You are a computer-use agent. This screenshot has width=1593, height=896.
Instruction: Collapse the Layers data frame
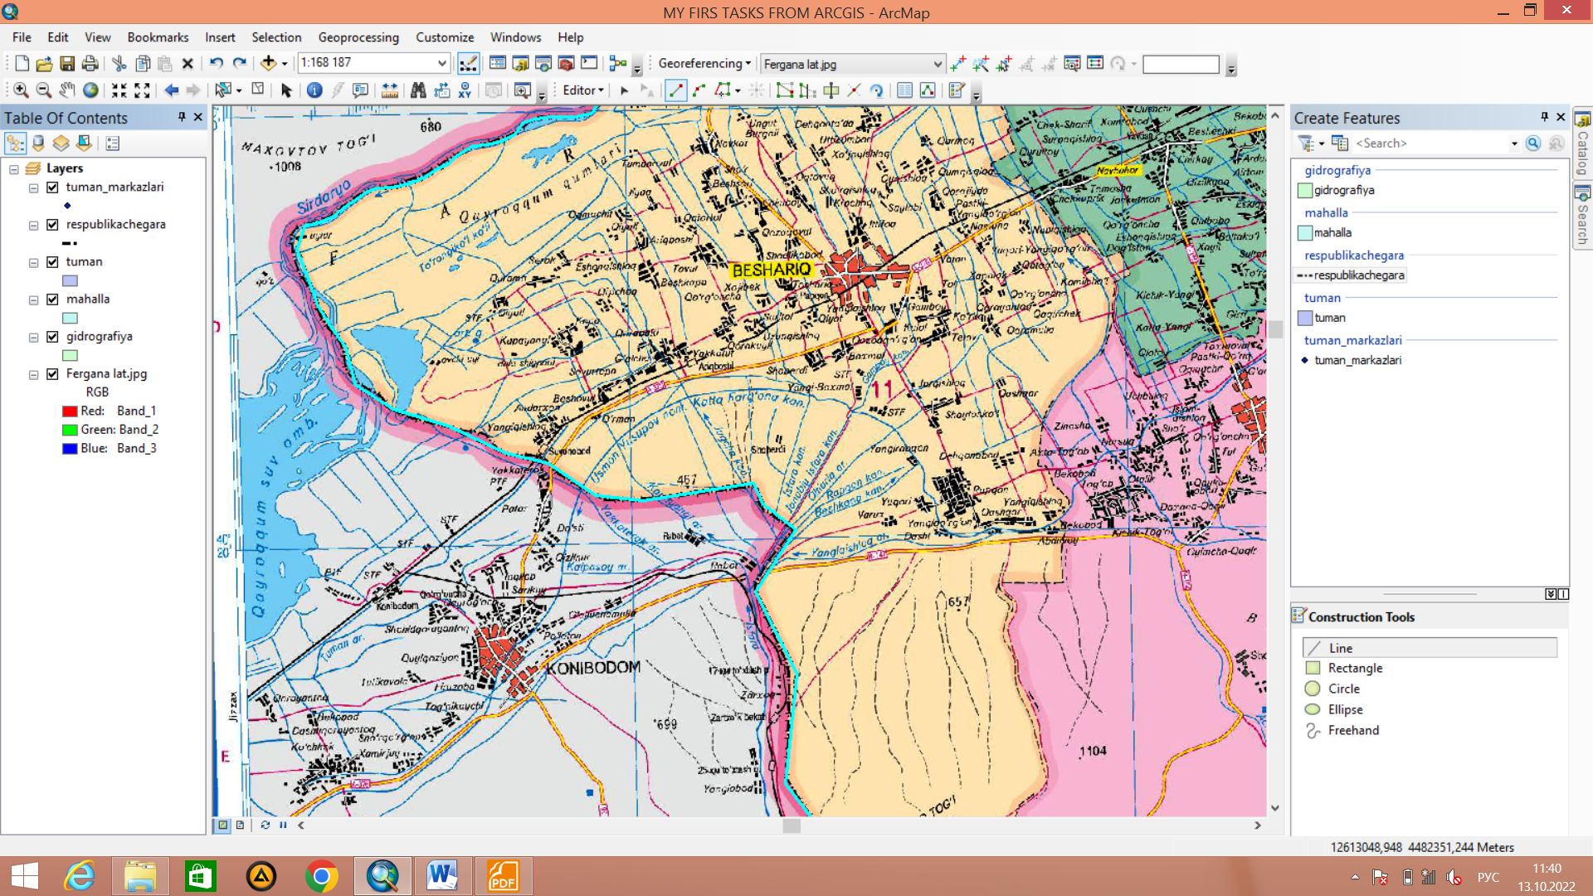point(14,169)
